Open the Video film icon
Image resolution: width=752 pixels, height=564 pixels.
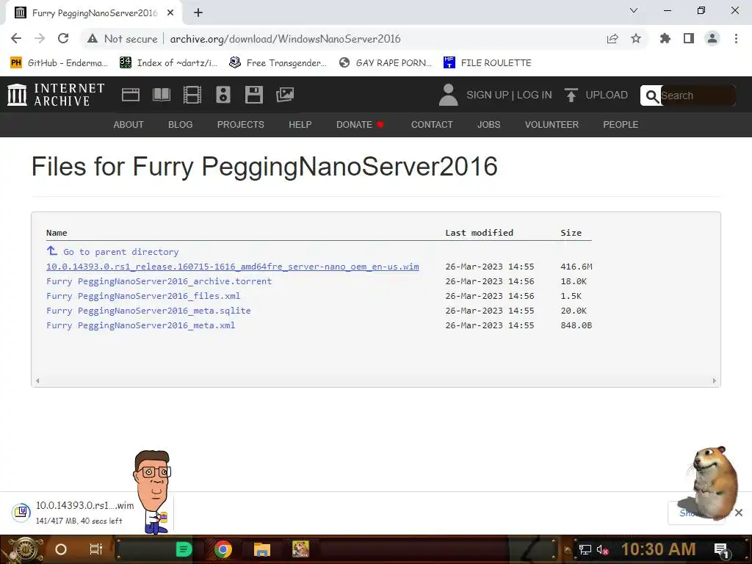[192, 95]
